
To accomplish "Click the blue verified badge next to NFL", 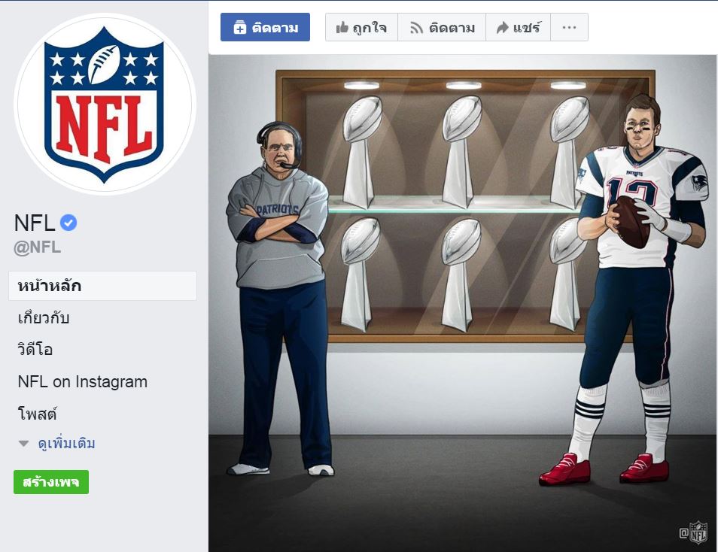I will [68, 223].
